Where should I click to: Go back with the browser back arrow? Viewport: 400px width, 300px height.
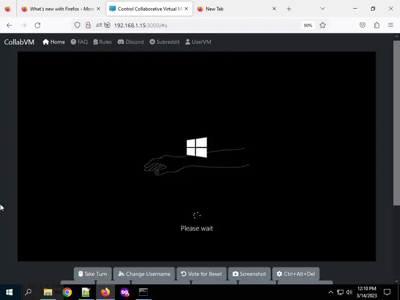click(x=9, y=25)
